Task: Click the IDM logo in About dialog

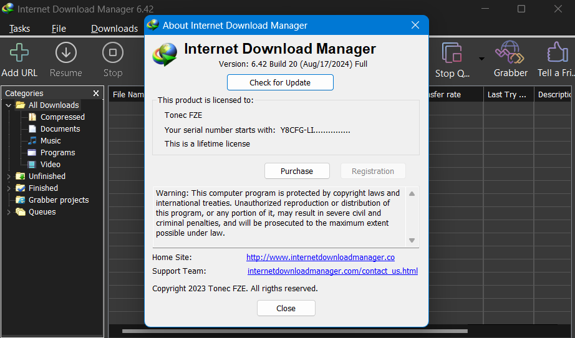Action: pyautogui.click(x=165, y=55)
